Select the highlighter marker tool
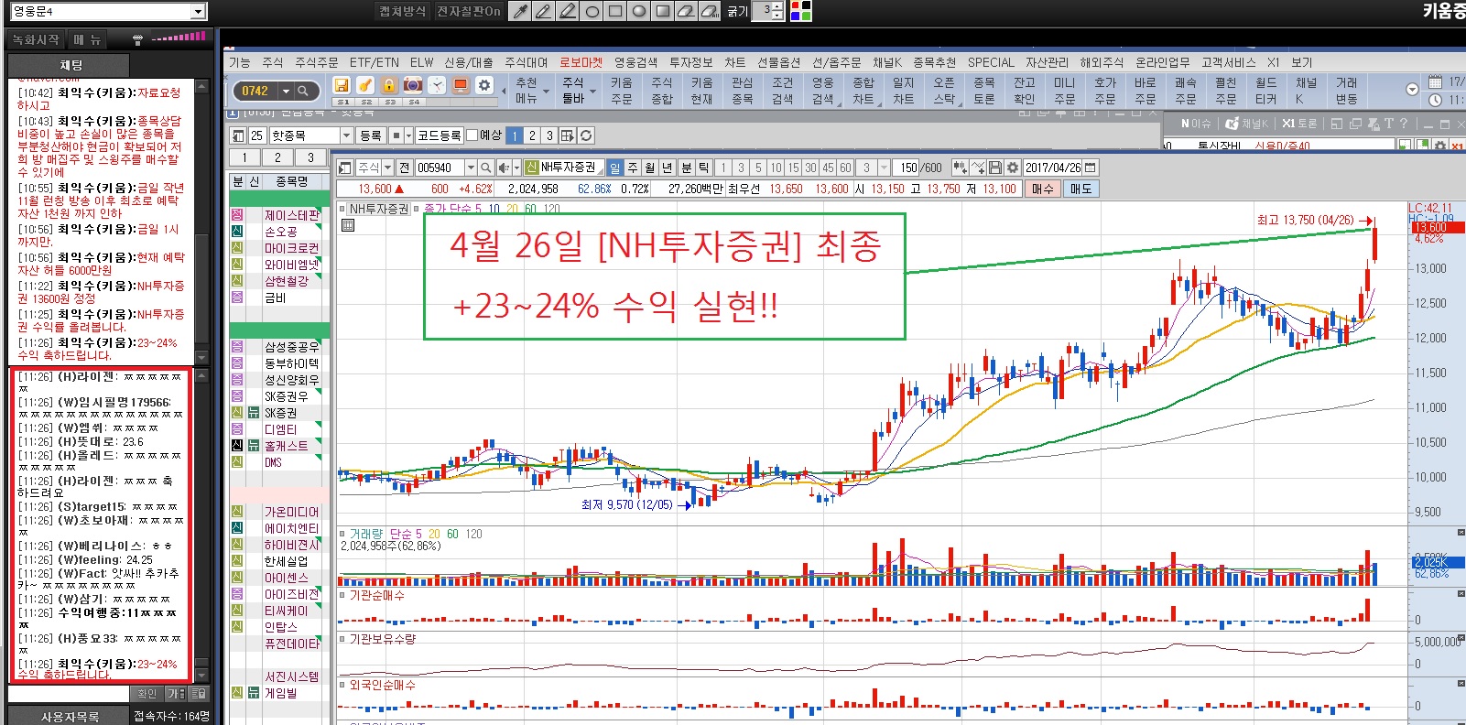This screenshot has height=725, width=1466. [x=568, y=11]
